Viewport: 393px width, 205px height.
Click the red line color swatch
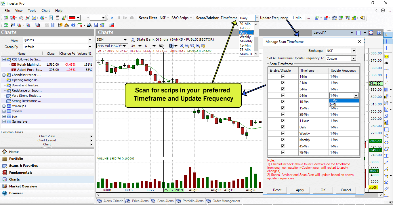72,18
